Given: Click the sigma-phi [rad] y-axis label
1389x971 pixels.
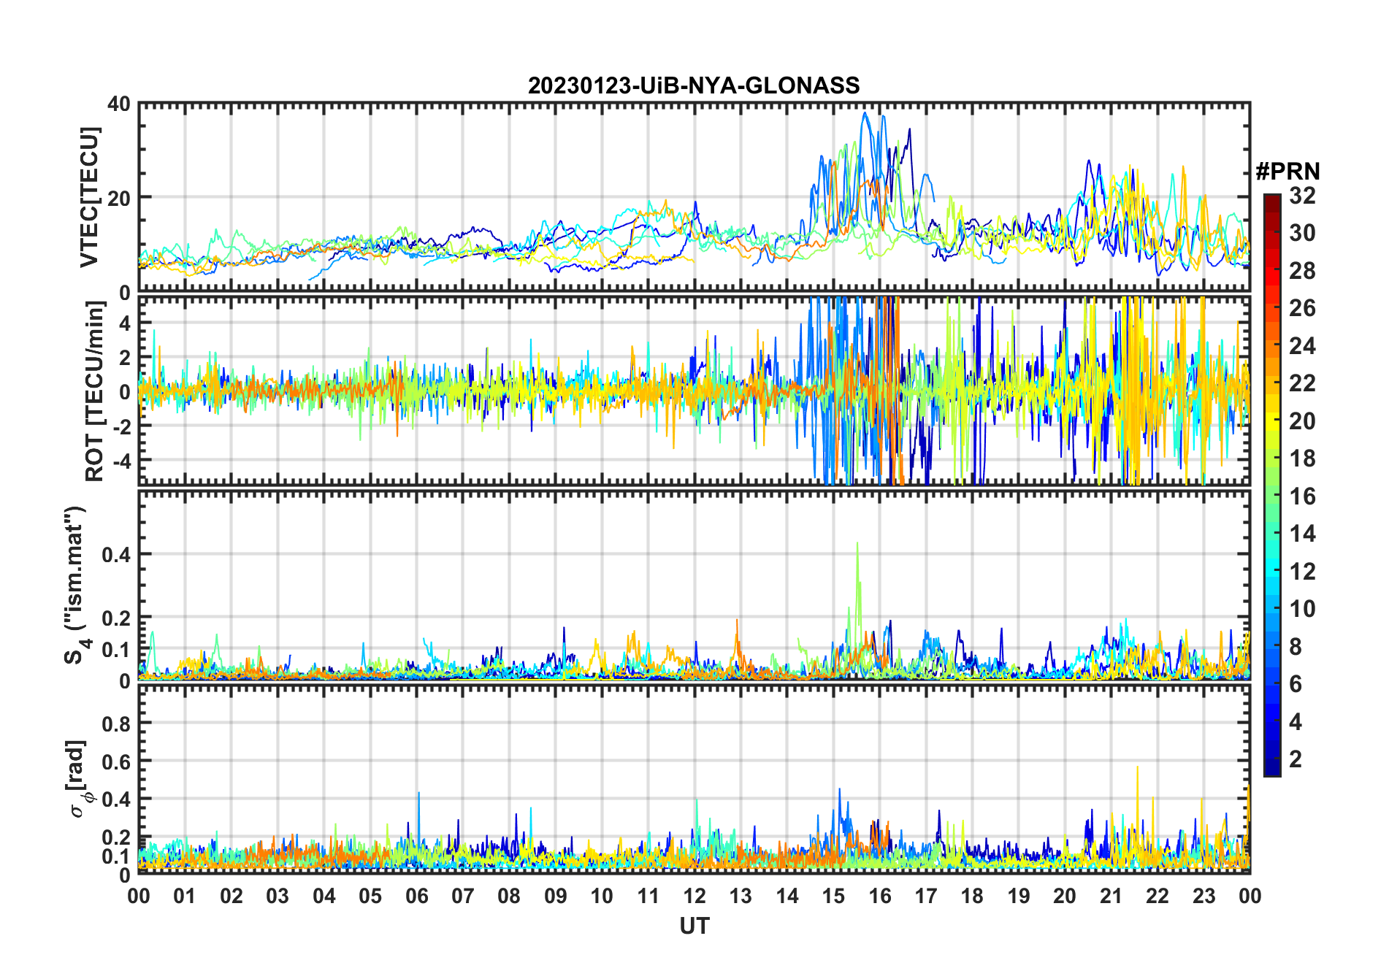Looking at the screenshot, I should pyautogui.click(x=77, y=779).
